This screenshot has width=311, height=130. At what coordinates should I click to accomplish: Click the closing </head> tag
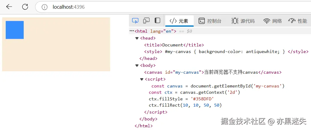148,58
